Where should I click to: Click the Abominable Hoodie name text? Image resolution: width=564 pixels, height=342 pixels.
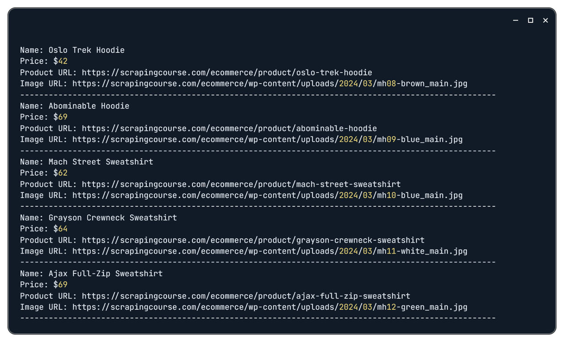point(89,106)
